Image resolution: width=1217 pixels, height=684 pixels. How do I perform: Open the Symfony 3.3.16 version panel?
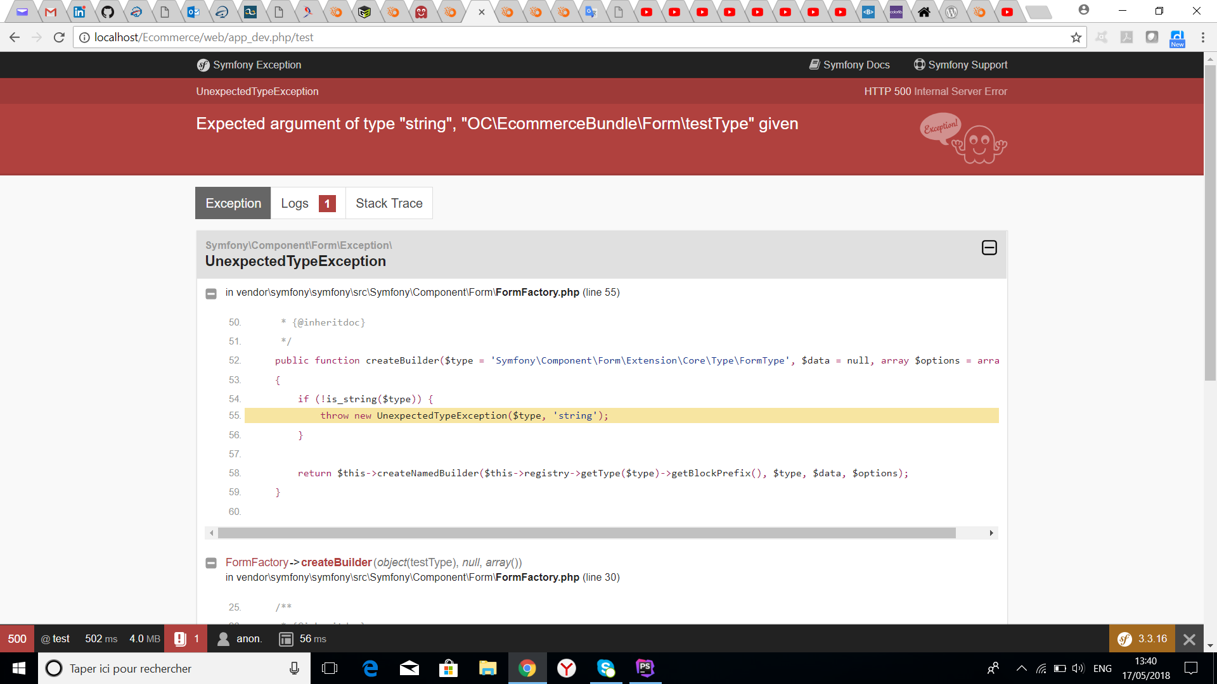[1141, 638]
